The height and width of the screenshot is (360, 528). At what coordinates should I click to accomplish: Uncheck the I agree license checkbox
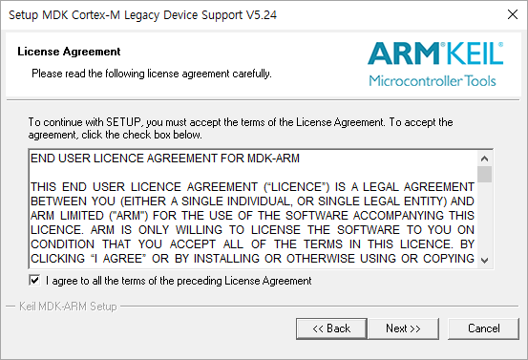click(34, 280)
